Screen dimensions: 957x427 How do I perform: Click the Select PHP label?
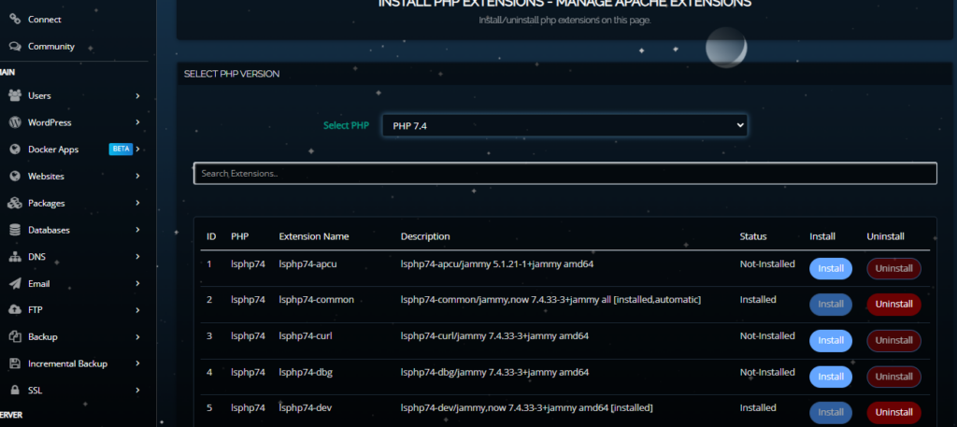click(346, 125)
